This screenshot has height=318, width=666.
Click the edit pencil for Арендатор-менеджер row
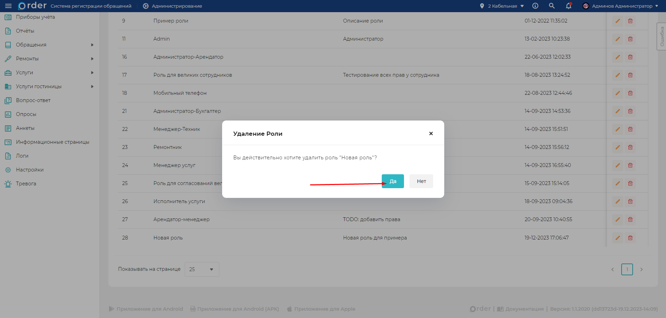coord(617,219)
